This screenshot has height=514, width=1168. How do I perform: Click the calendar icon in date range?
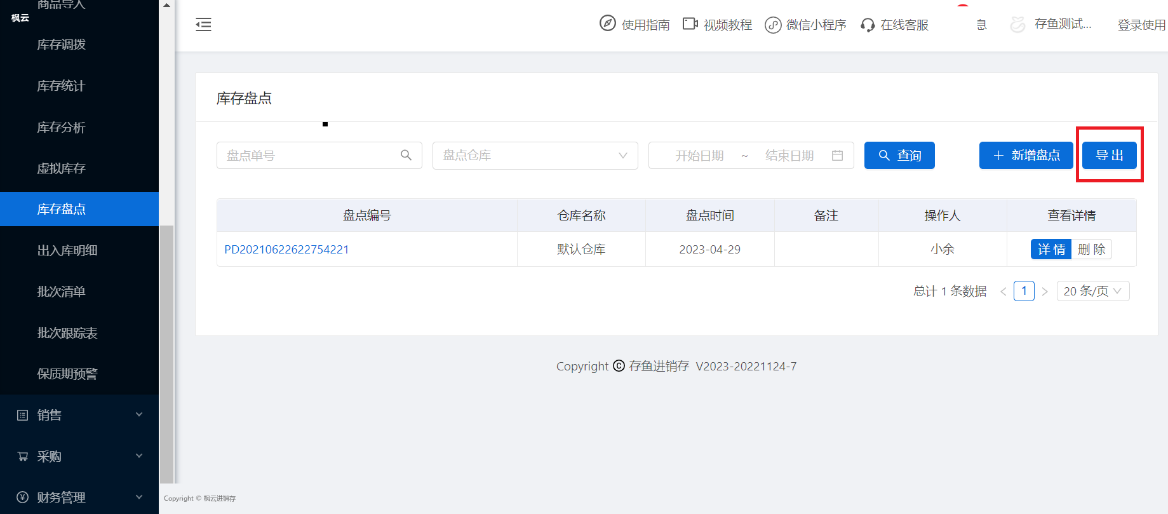[838, 156]
